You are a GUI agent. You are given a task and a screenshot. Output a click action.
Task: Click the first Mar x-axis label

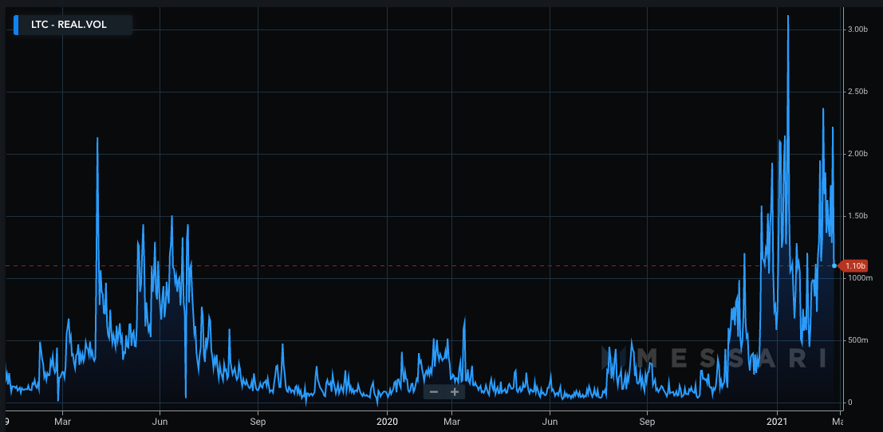coord(62,421)
